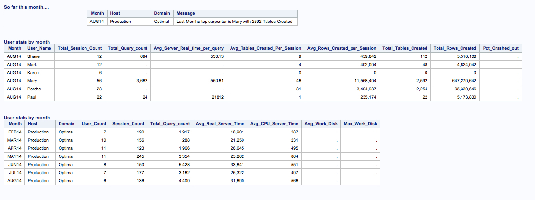Click the FEB14 month cell
Image resolution: width=535 pixels, height=200 pixels.
point(15,132)
